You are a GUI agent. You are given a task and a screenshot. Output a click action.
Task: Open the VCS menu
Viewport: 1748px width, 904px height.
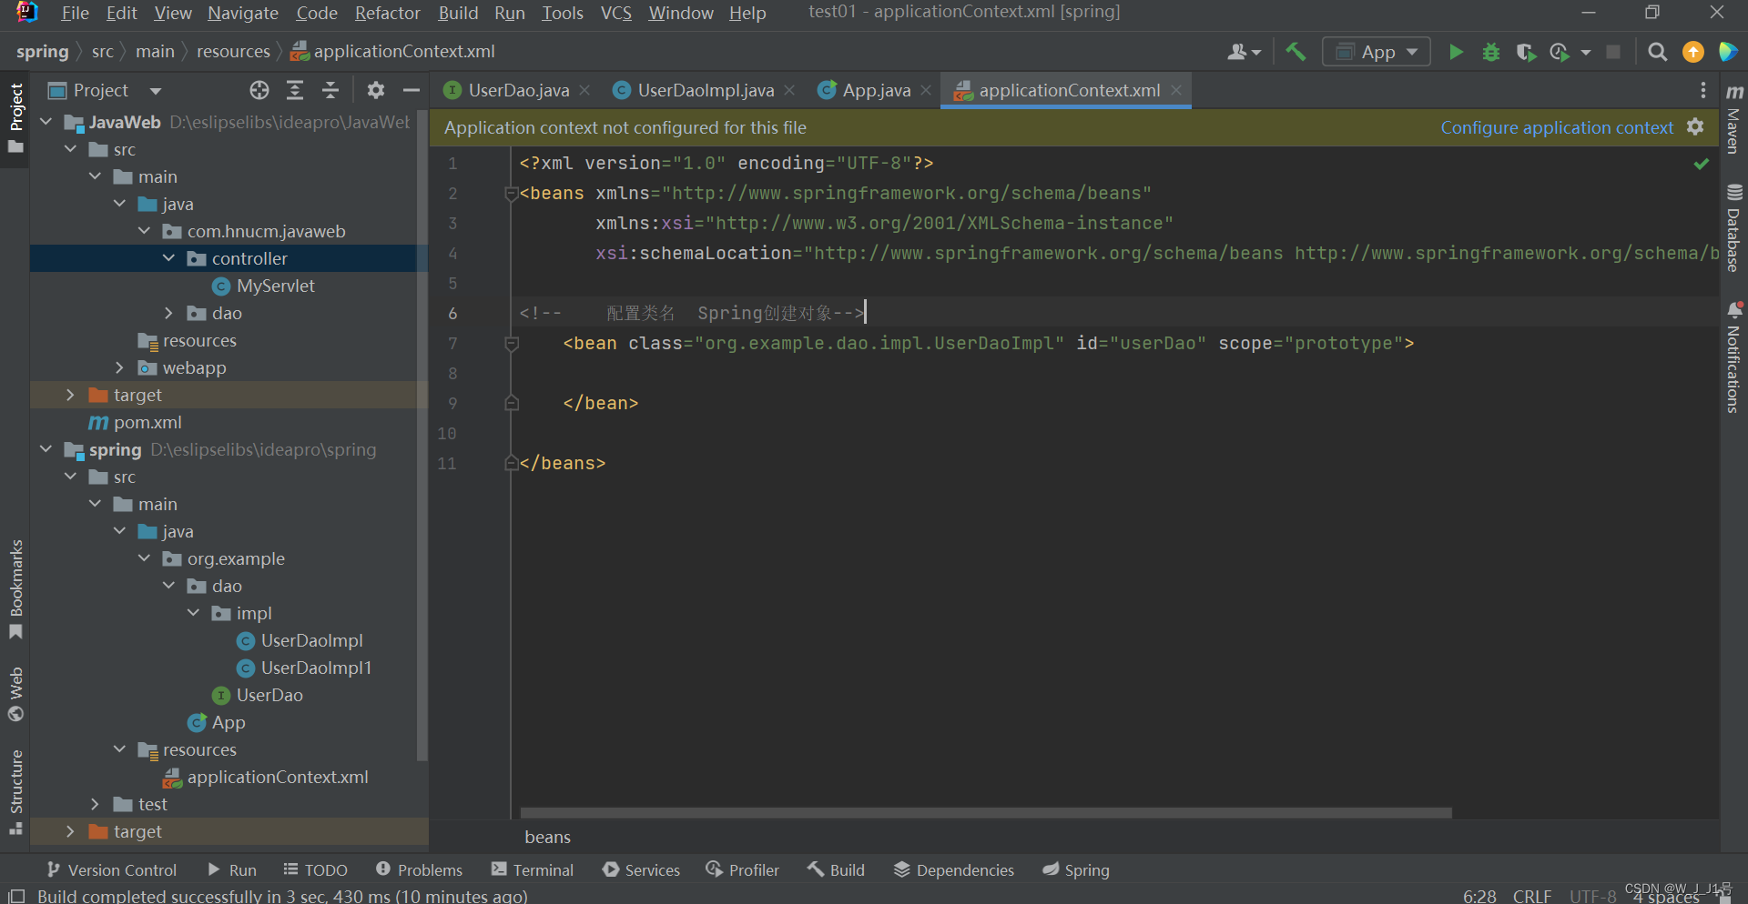point(616,13)
